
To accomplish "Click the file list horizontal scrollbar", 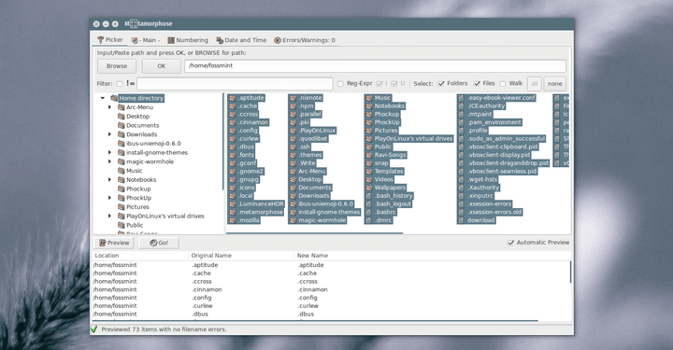I will [315, 233].
